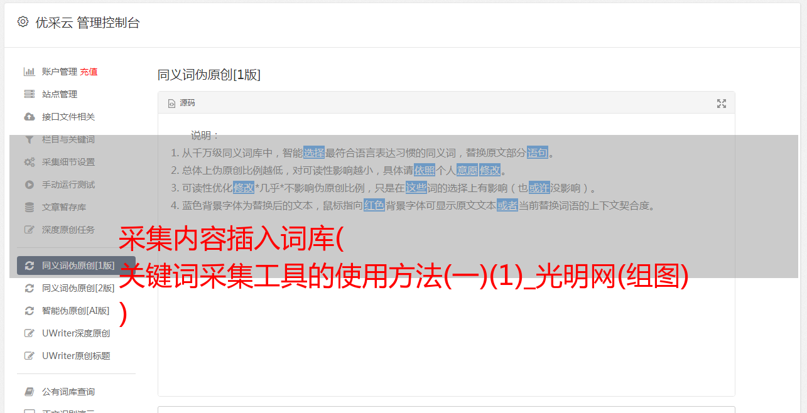Open UWriter深度原创 menu entry
Viewport: 807px width, 413px height.
76,333
